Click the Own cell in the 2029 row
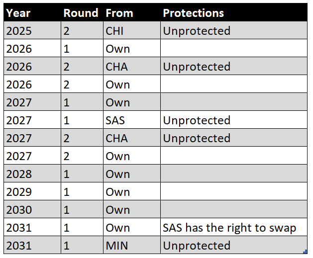Image resolution: width=313 pixels, height=258 pixels. coord(117,192)
